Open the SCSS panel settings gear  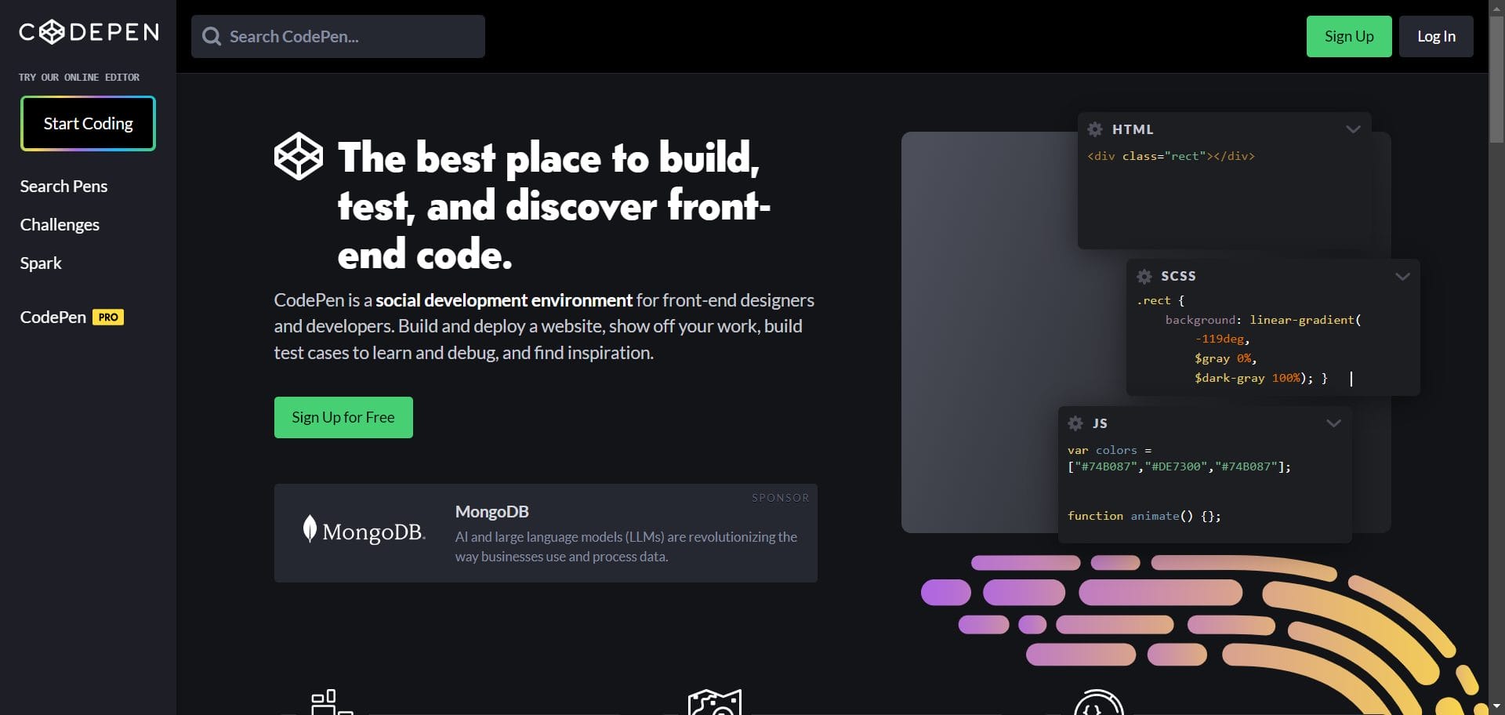point(1144,276)
